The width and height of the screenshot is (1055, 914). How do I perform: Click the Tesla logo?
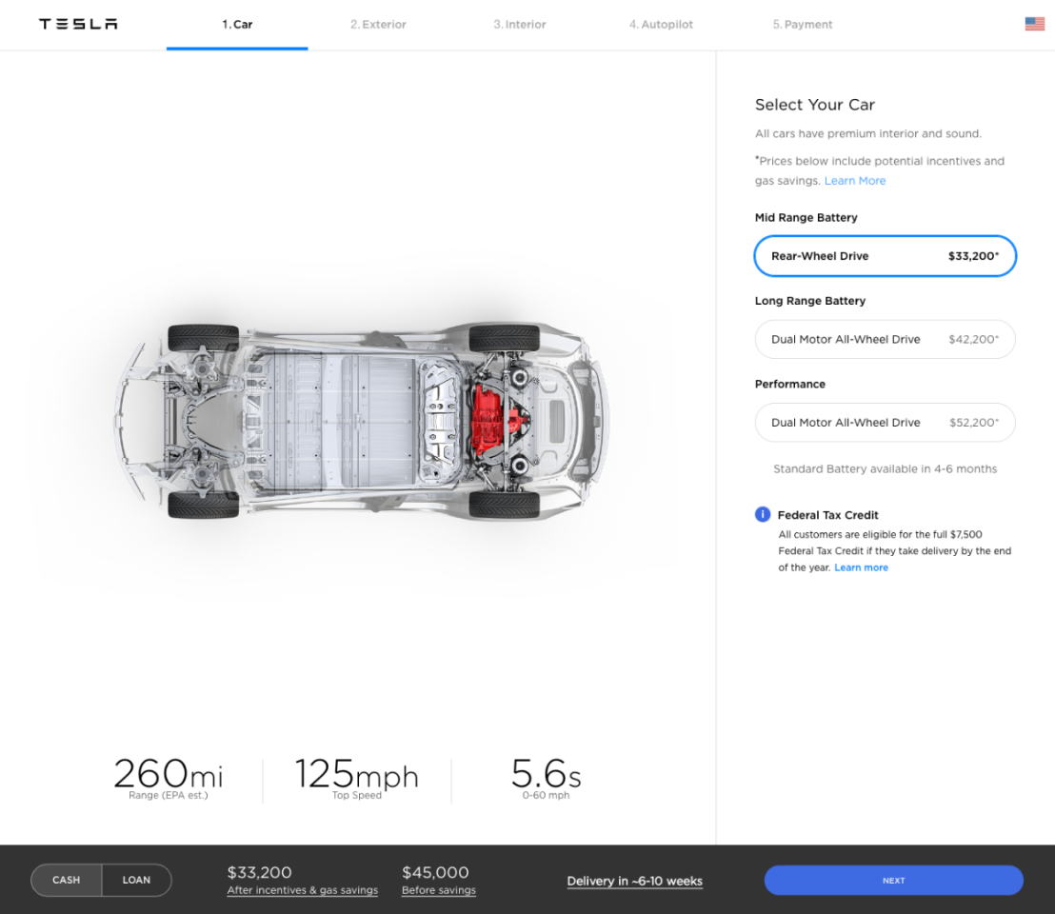78,24
